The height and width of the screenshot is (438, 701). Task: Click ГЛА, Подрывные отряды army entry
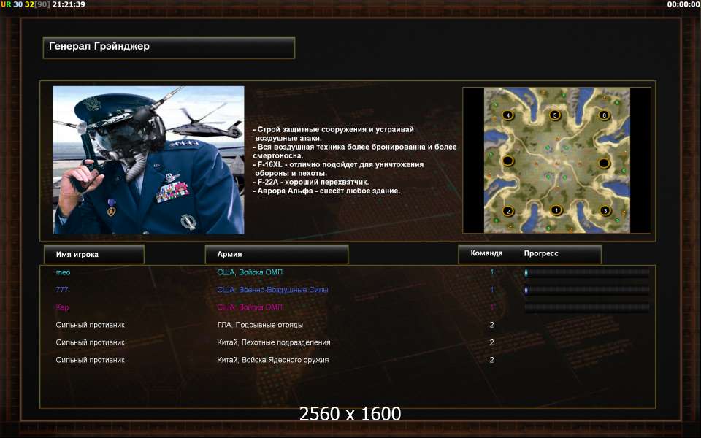click(260, 325)
